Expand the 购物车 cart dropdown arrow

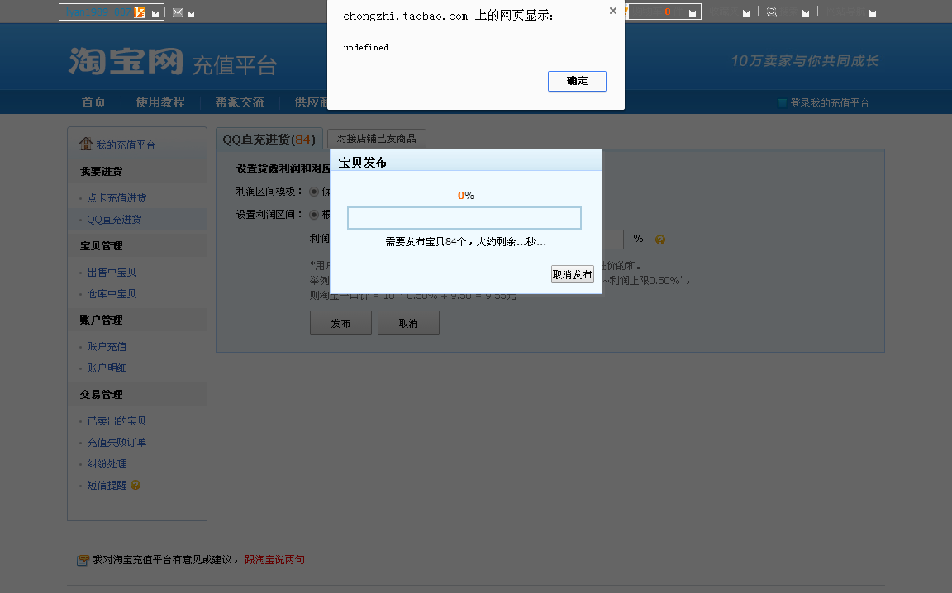[693, 12]
